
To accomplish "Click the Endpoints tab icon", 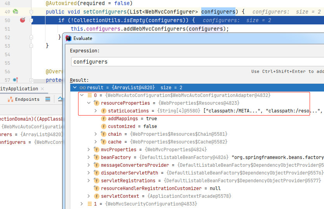I will click(10, 99).
